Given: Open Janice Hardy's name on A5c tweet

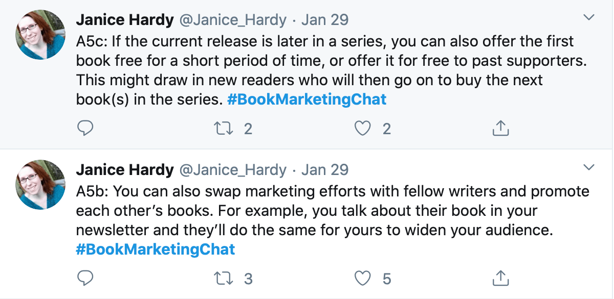Looking at the screenshot, I should point(125,20).
